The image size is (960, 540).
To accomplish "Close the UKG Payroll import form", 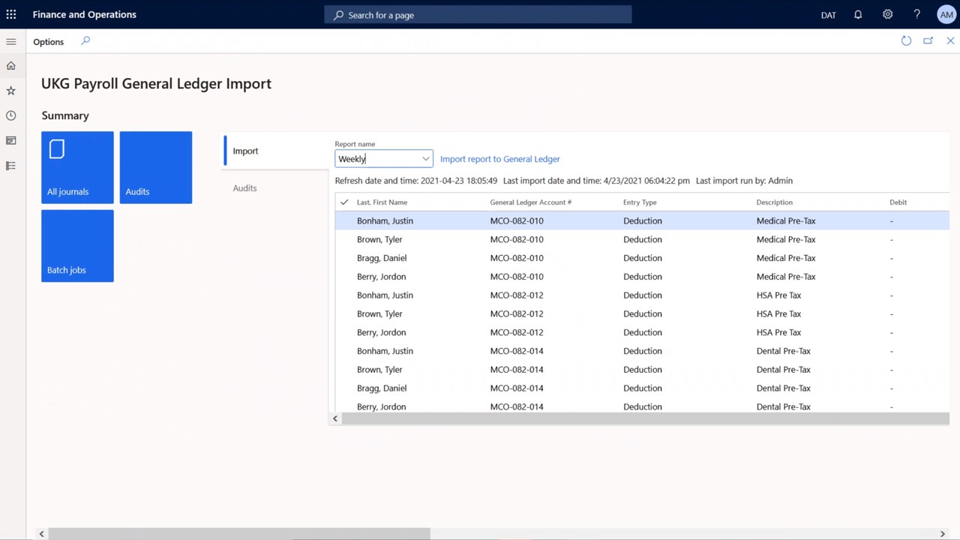I will (950, 41).
